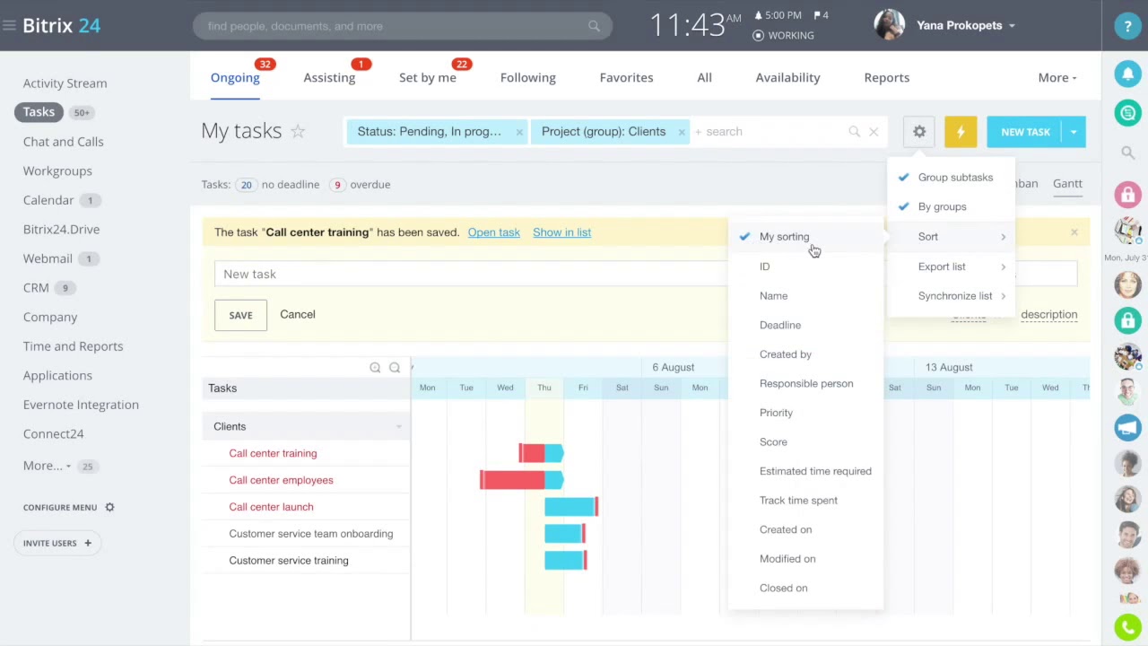Sort tasks by Responsible person
Viewport: 1148px width, 646px height.
(805, 383)
